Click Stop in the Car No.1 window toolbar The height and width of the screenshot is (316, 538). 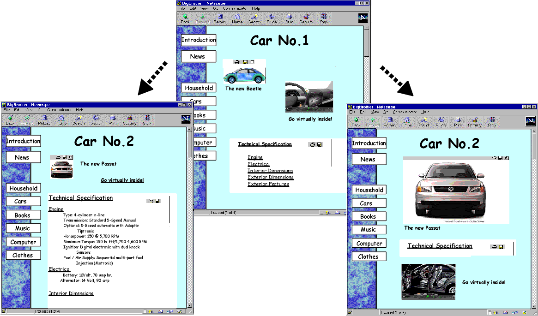coord(324,18)
